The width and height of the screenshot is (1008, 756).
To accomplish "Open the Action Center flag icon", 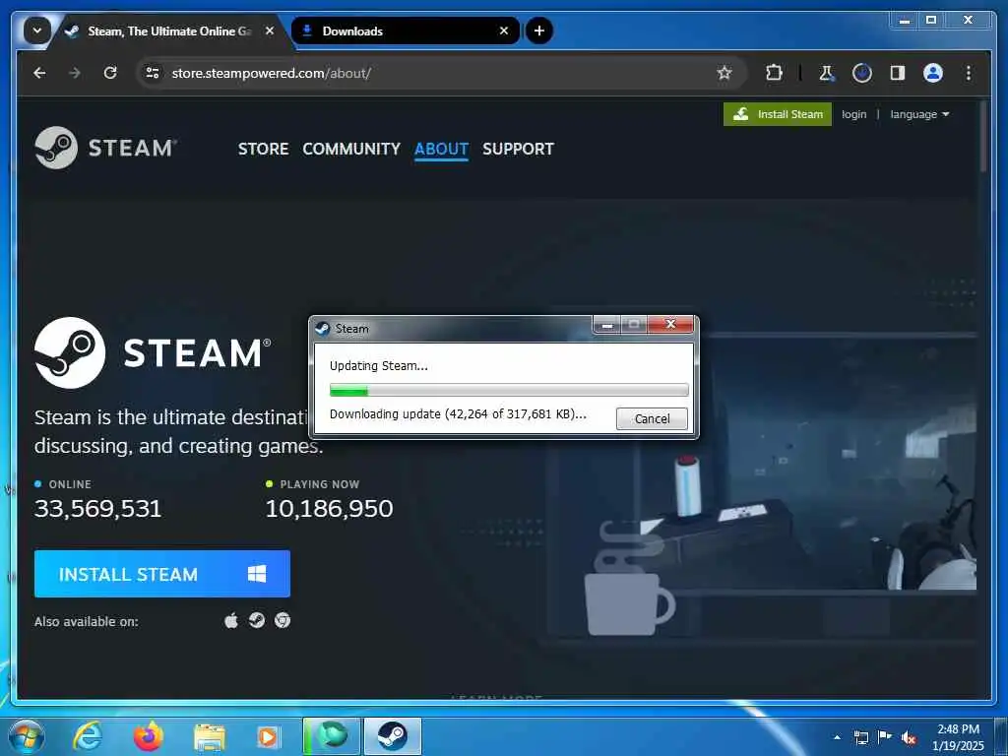I will click(885, 737).
